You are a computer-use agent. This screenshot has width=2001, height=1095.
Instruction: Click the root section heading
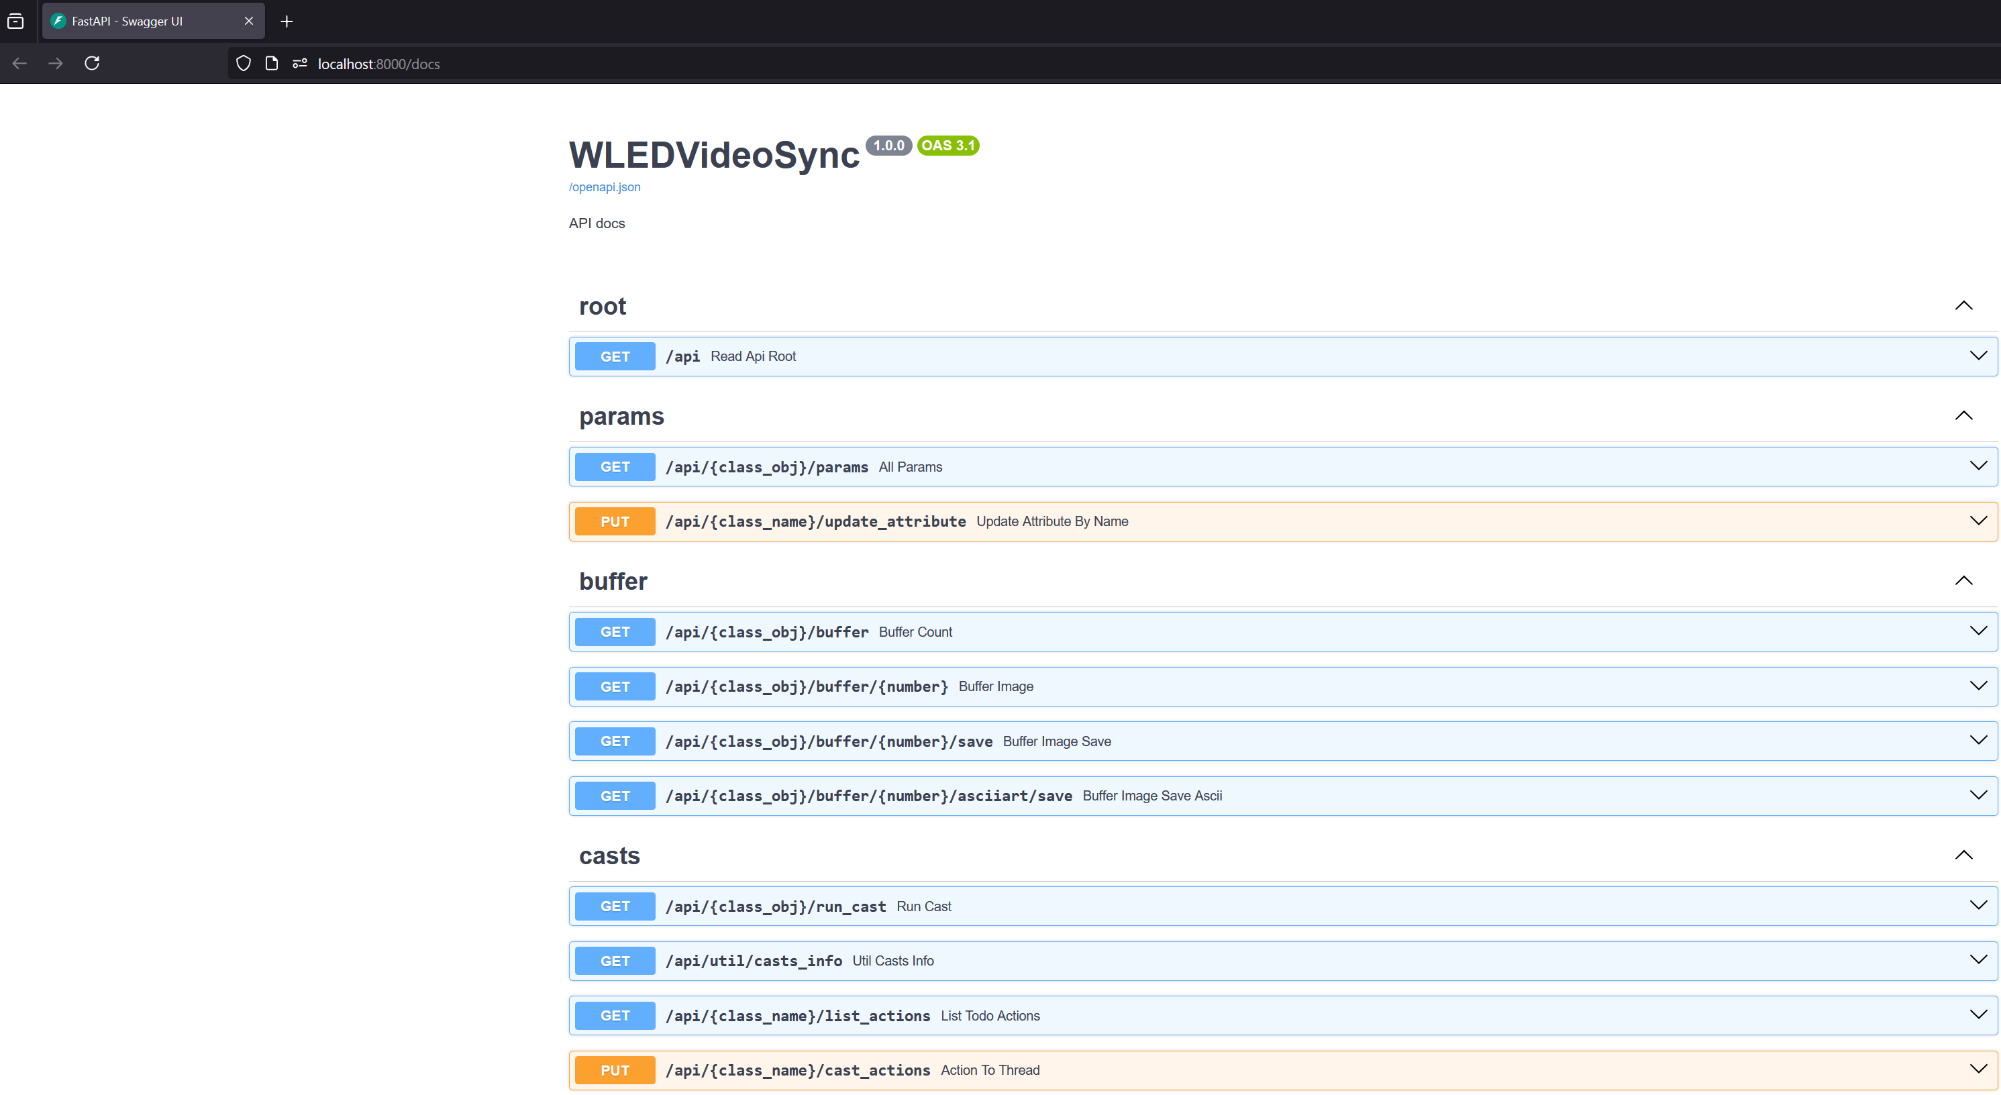pyautogui.click(x=603, y=306)
